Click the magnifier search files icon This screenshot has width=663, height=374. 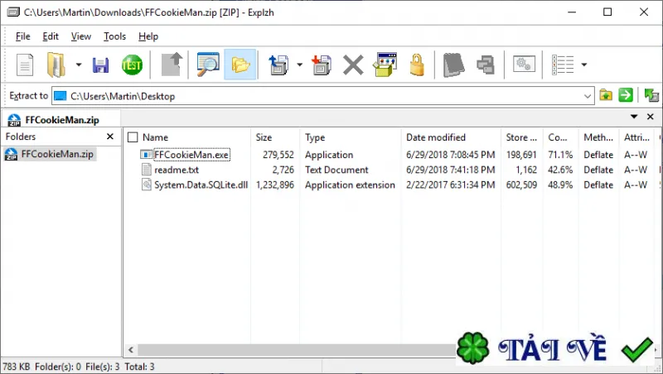208,65
